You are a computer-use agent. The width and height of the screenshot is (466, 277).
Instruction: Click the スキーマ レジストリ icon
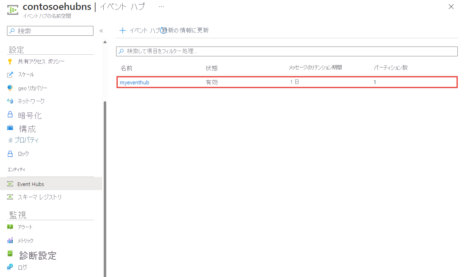click(10, 197)
